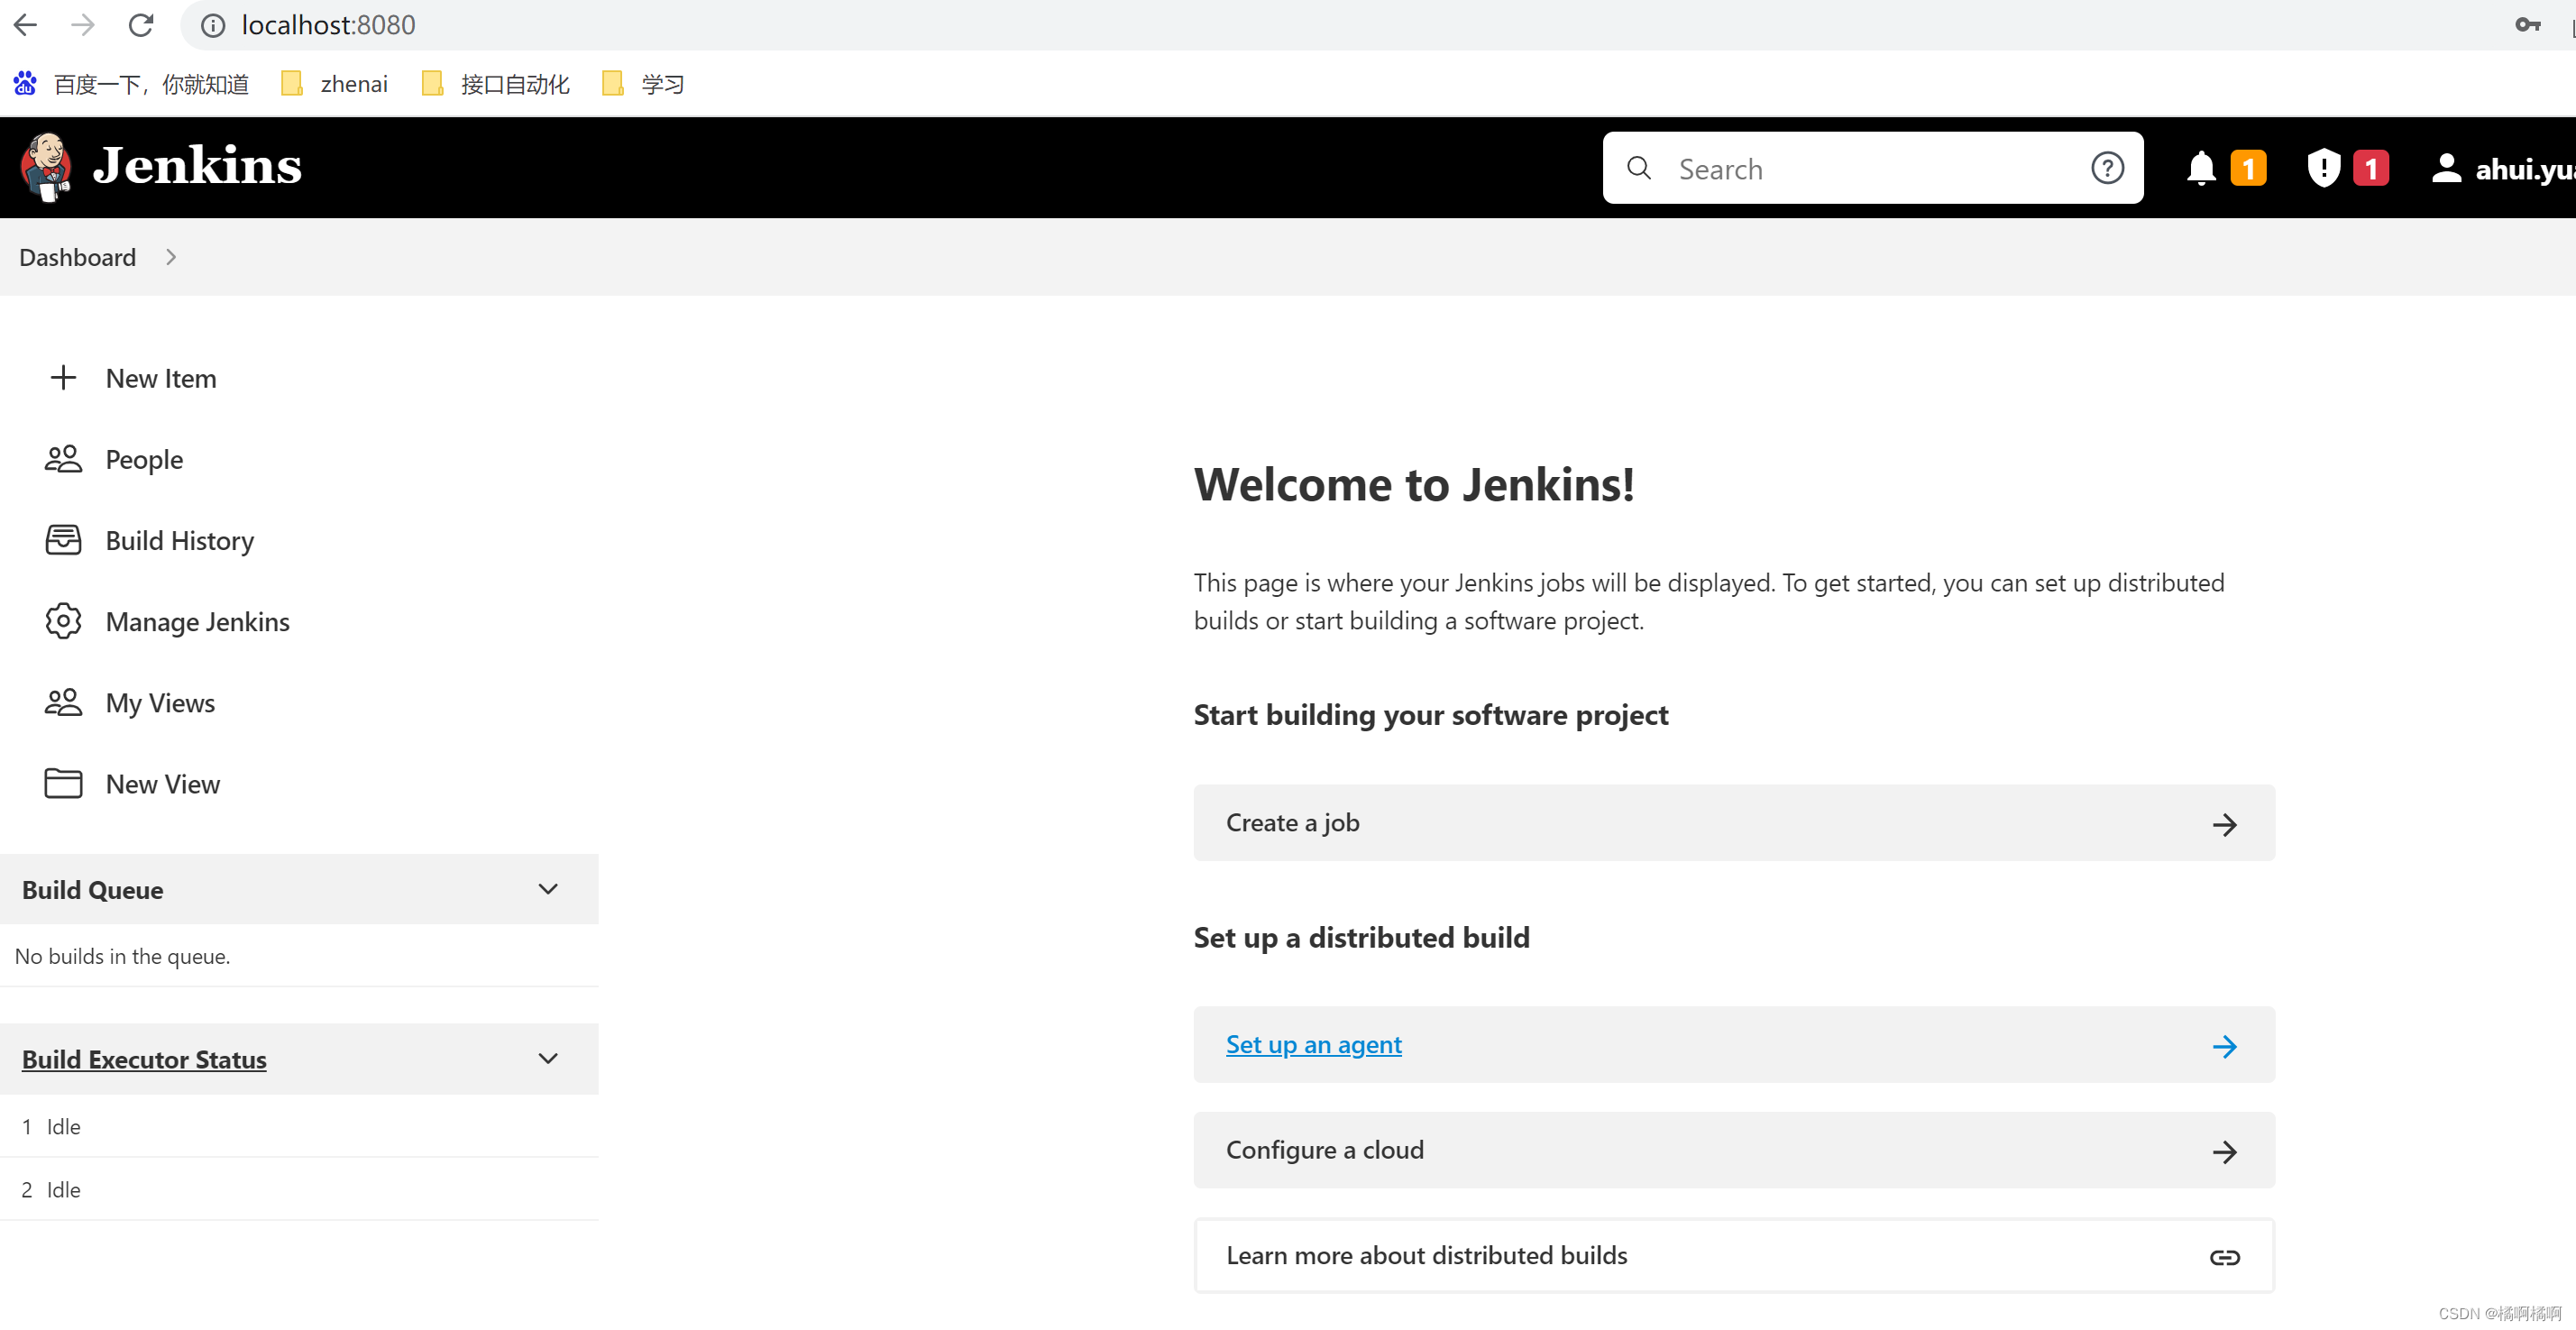Open notifications bell icon
Image resolution: width=2576 pixels, height=1330 pixels.
click(x=2200, y=168)
